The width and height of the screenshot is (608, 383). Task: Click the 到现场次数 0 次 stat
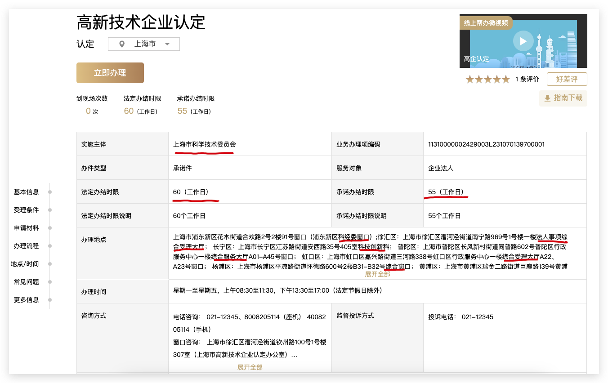(x=92, y=105)
